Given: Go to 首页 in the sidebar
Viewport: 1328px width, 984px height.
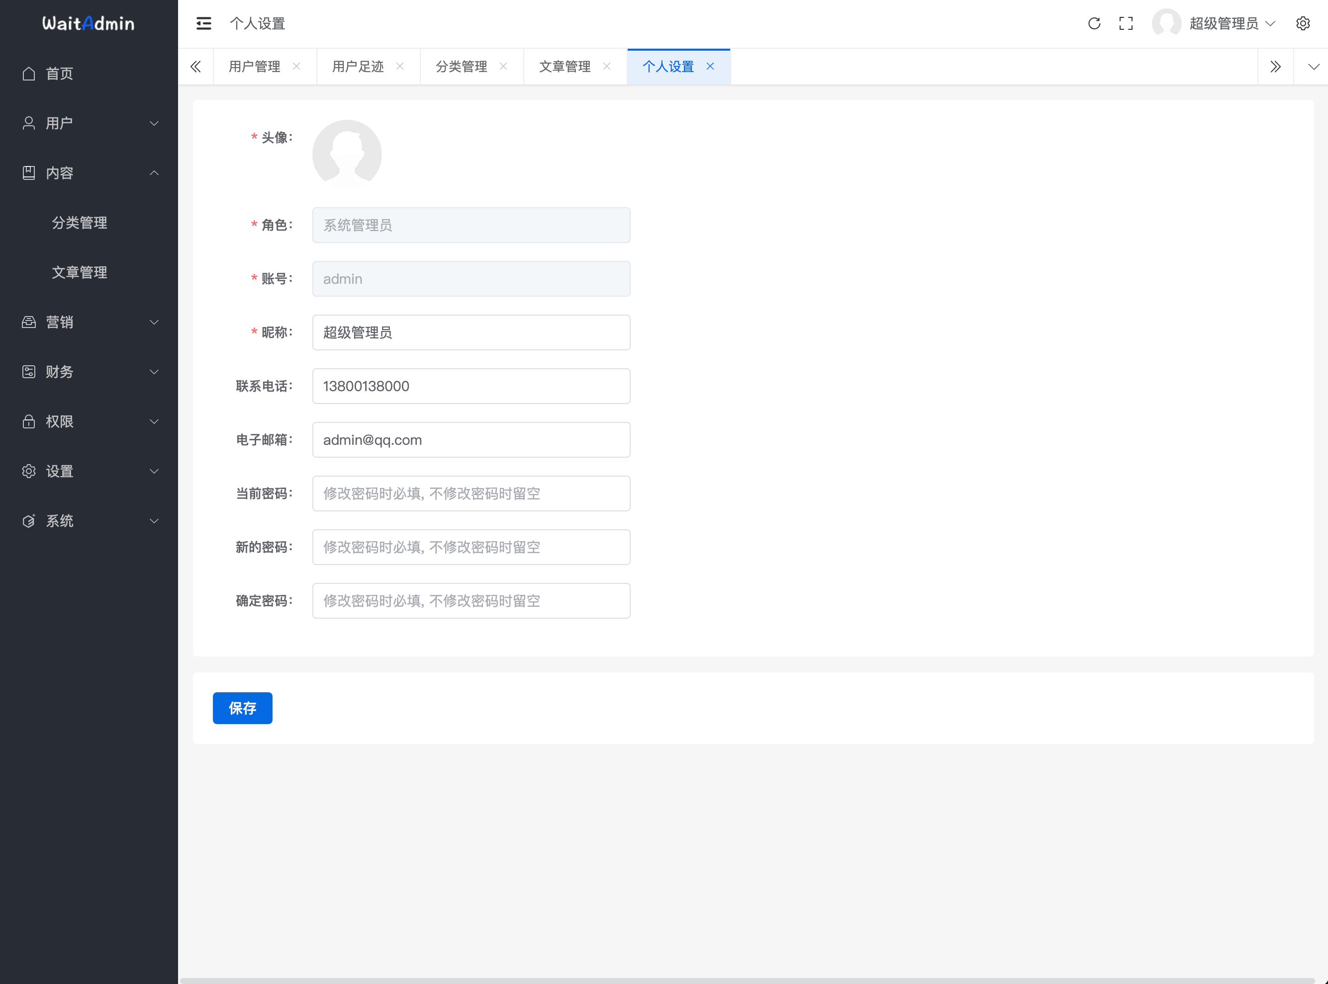Looking at the screenshot, I should 60,73.
